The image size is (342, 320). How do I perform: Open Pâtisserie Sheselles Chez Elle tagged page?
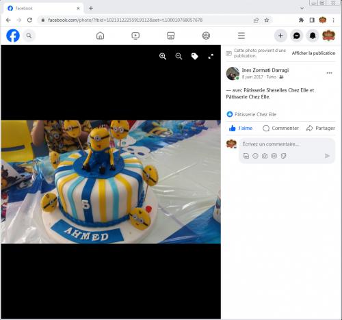click(x=276, y=90)
